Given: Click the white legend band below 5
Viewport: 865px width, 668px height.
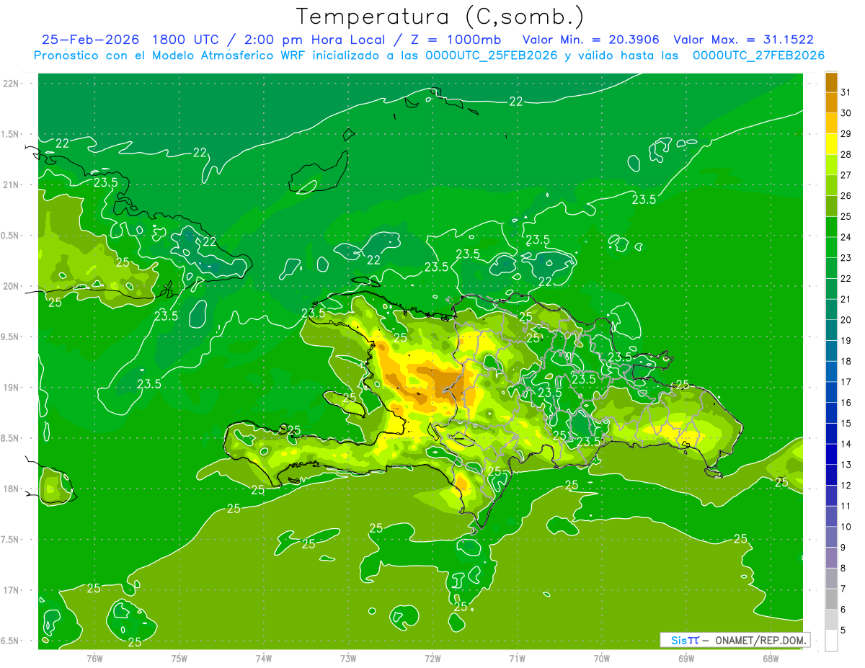Looking at the screenshot, I should tap(831, 641).
